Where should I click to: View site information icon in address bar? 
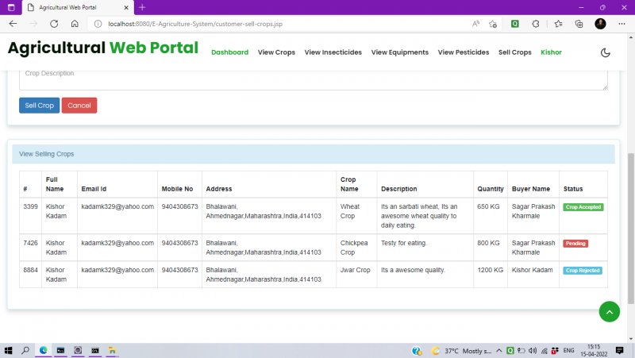pos(98,24)
